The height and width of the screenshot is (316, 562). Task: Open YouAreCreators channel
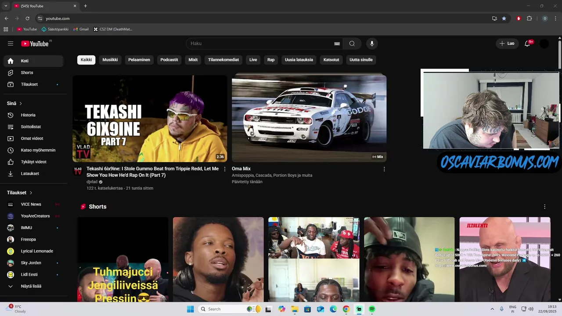click(33, 216)
